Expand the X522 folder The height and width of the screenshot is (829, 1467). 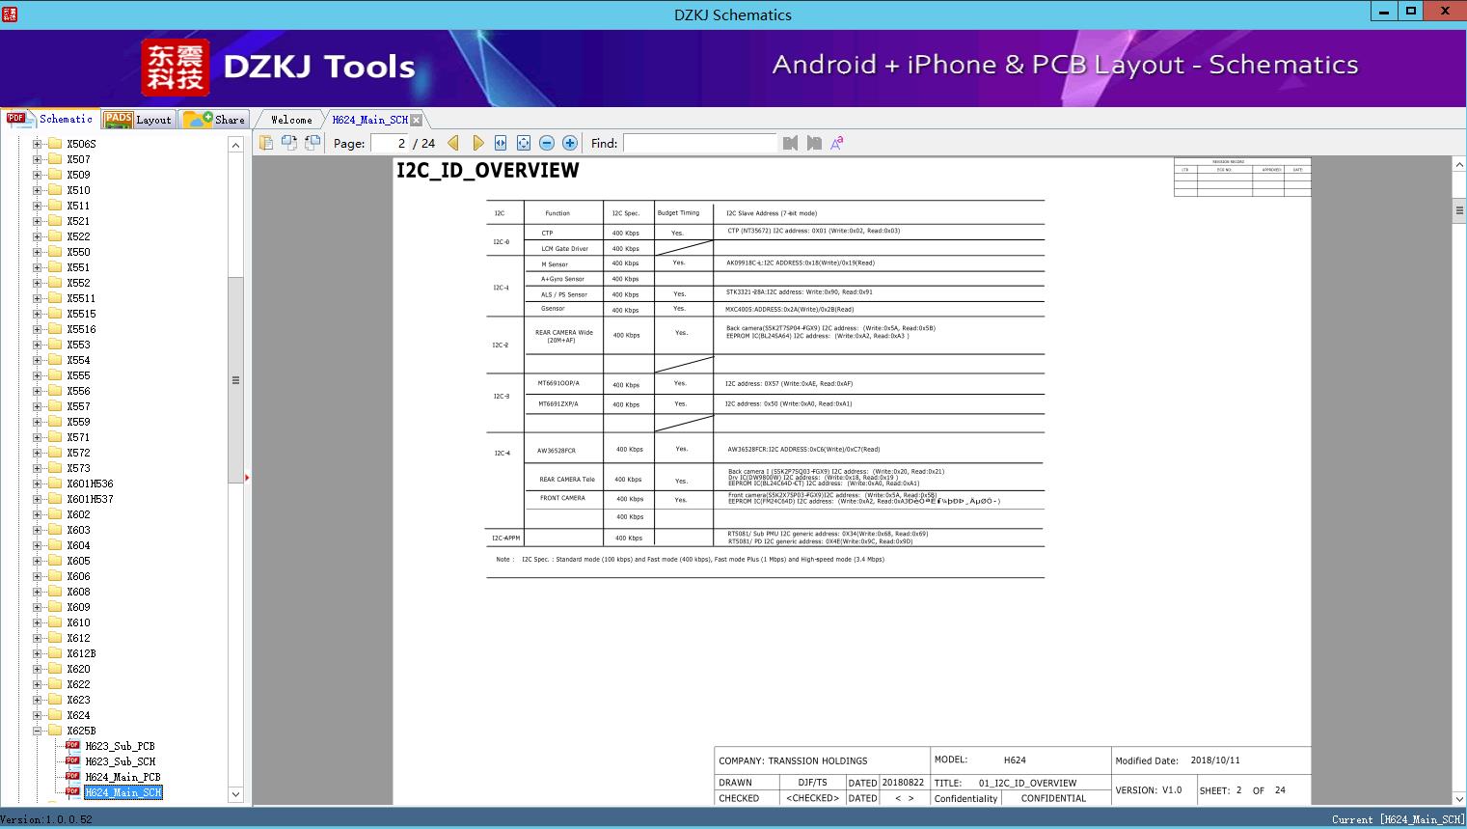(x=37, y=236)
